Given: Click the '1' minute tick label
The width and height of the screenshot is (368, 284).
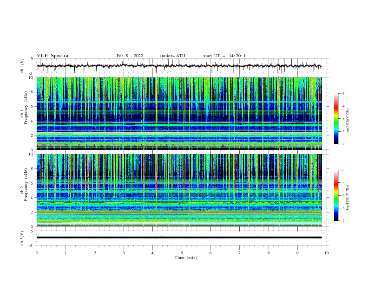Looking at the screenshot, I should (66, 253).
